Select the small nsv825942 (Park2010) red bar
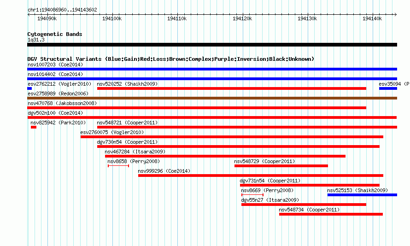The image size is (410, 246). click(34, 127)
